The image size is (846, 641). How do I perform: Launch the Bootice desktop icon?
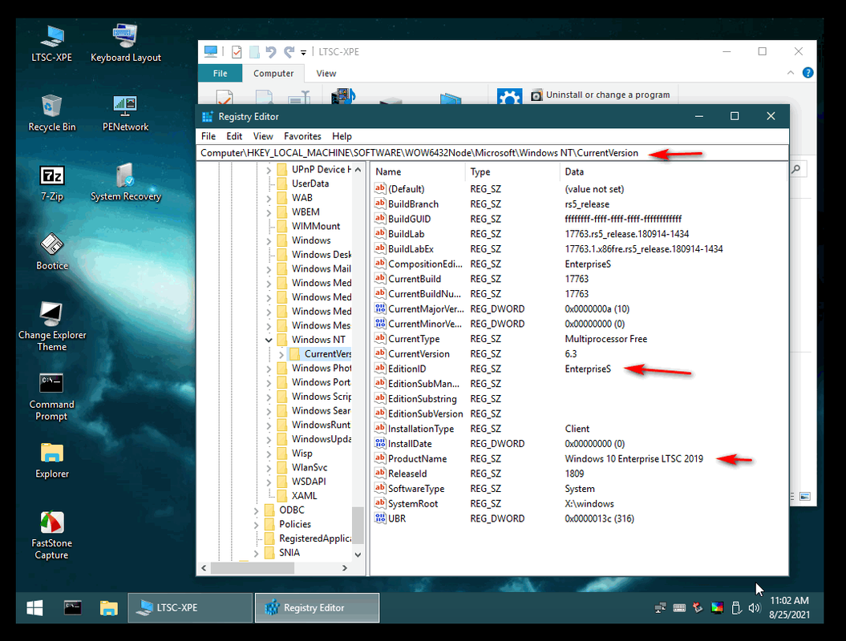(52, 252)
